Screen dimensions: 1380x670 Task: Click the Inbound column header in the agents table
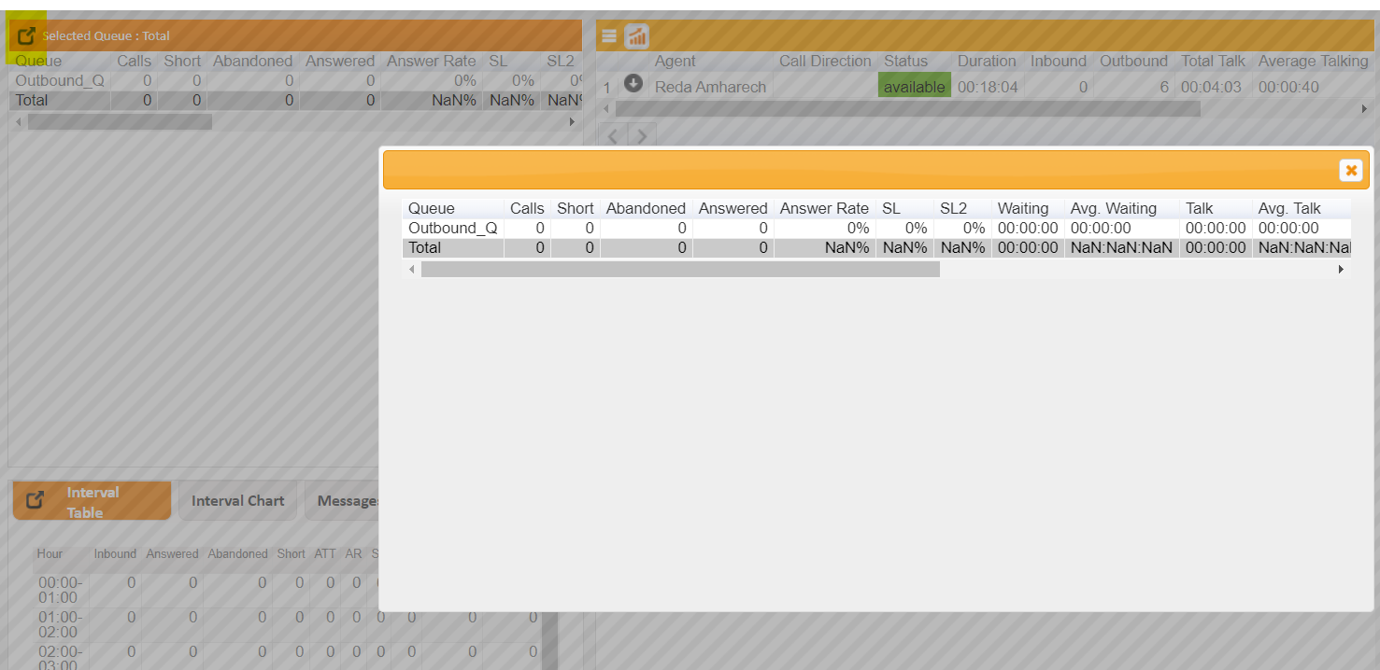point(1059,61)
